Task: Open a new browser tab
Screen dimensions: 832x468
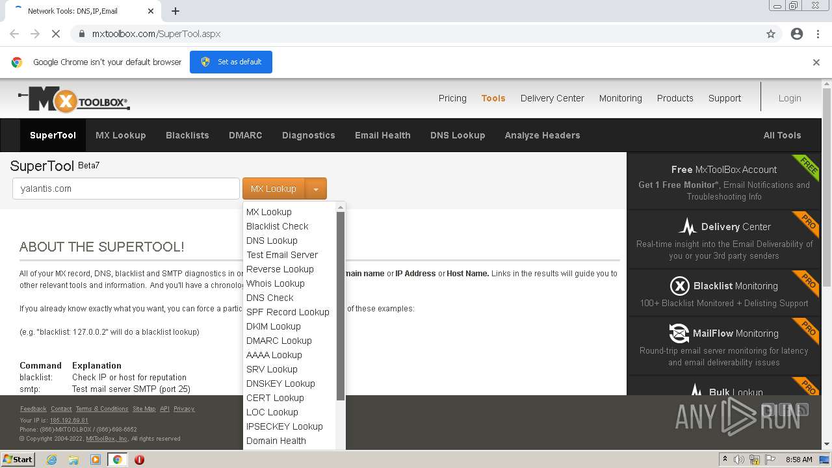Action: [x=175, y=11]
